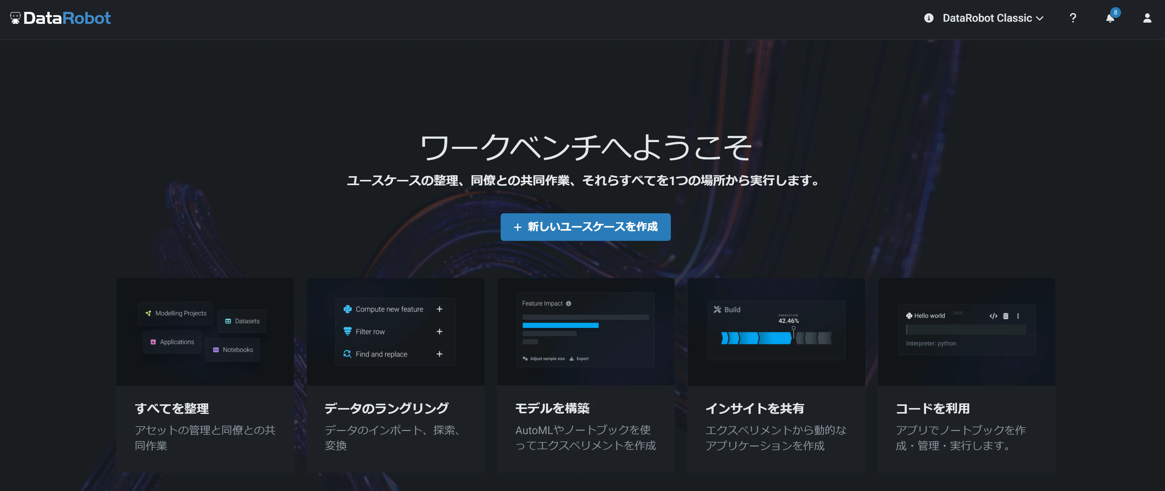Viewport: 1165px width, 491px height.
Task: Click 'Interpreter: python' text
Action: [x=931, y=343]
